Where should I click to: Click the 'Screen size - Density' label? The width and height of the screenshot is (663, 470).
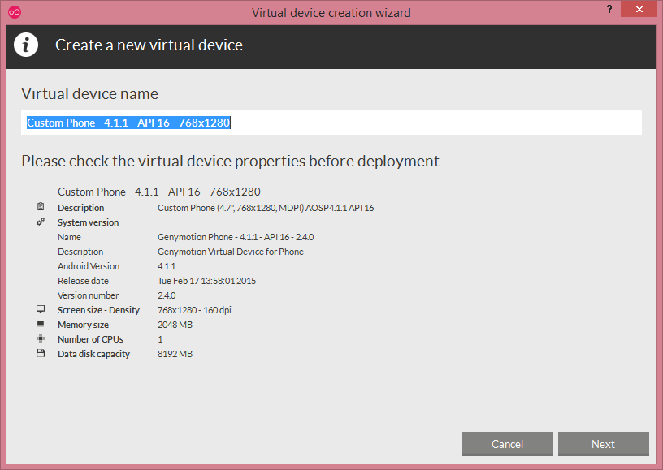[98, 310]
